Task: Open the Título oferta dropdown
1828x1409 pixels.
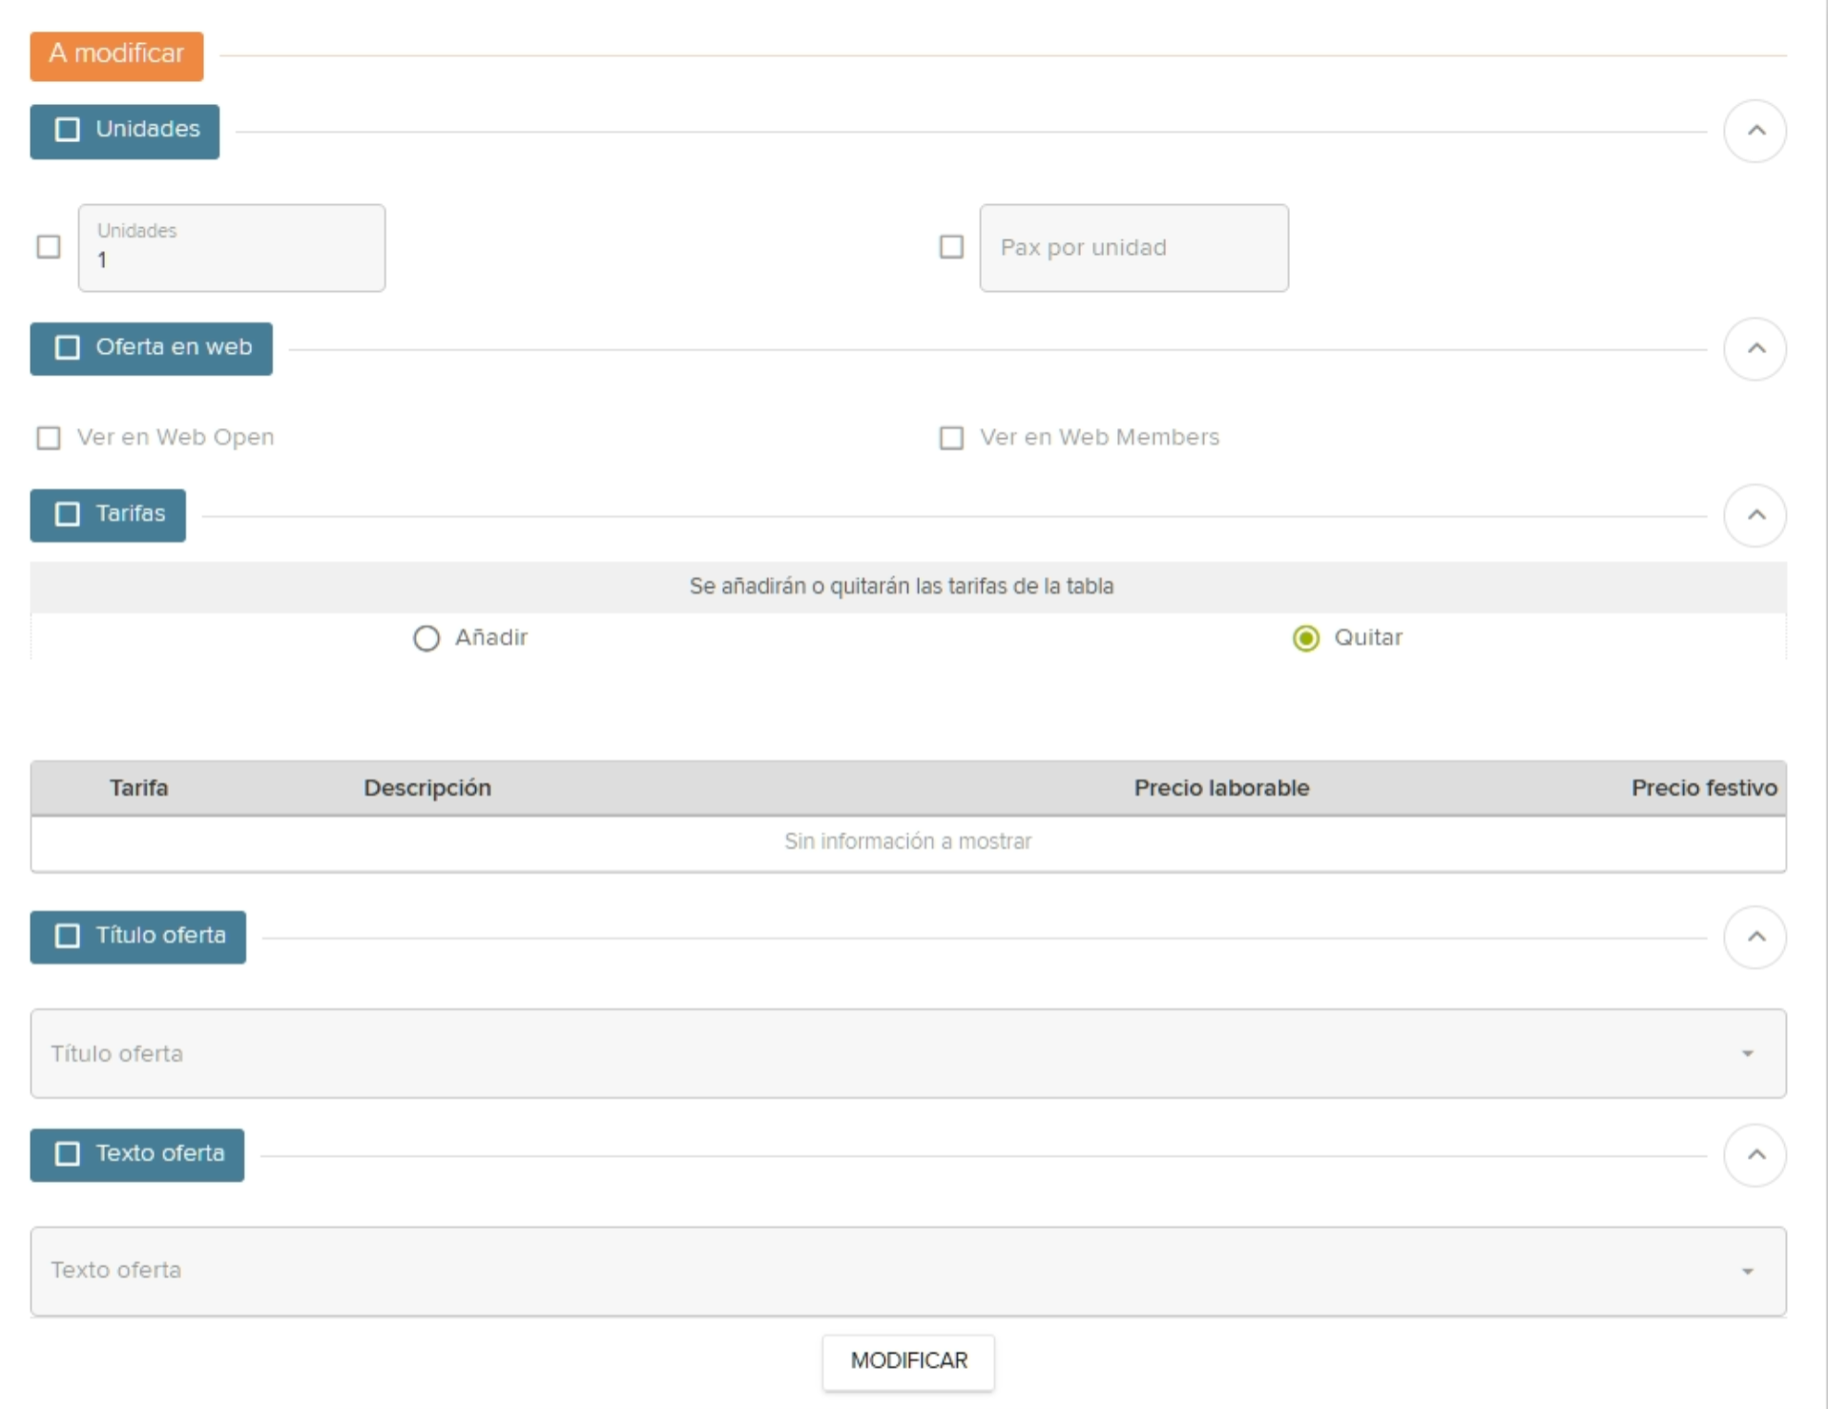Action: 908,1053
